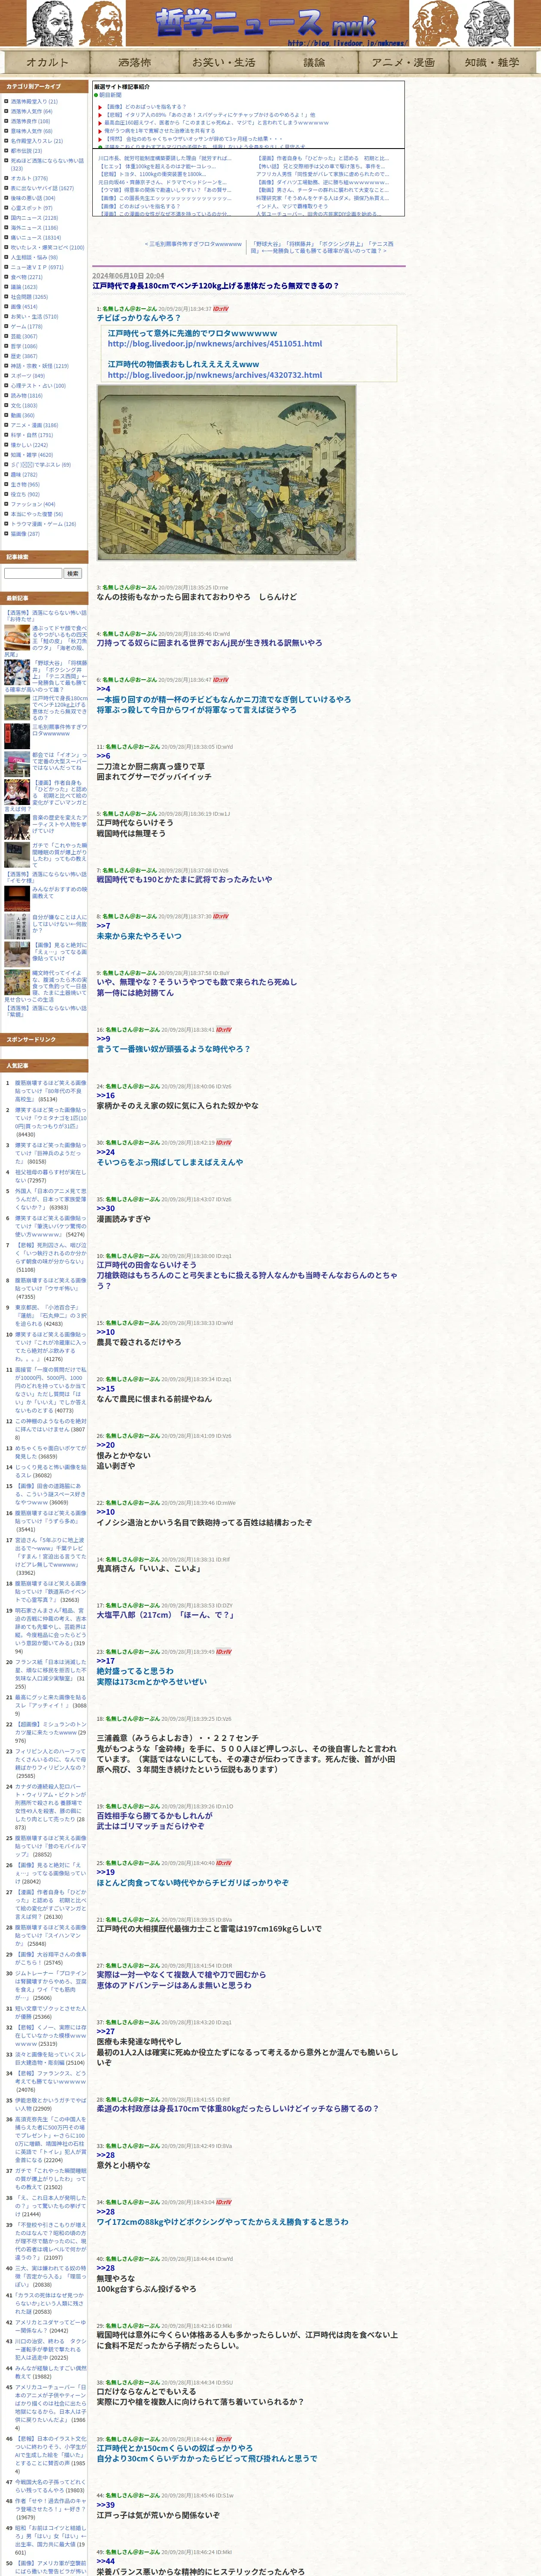This screenshot has width=541, height=2576.
Task: Open the archives/4511051.html link in post 1
Action: 215,343
